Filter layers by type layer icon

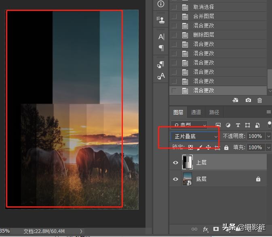tap(238, 125)
